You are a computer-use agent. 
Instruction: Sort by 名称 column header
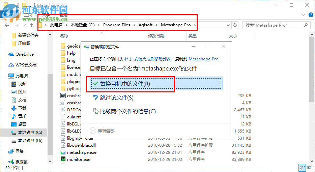(64, 36)
